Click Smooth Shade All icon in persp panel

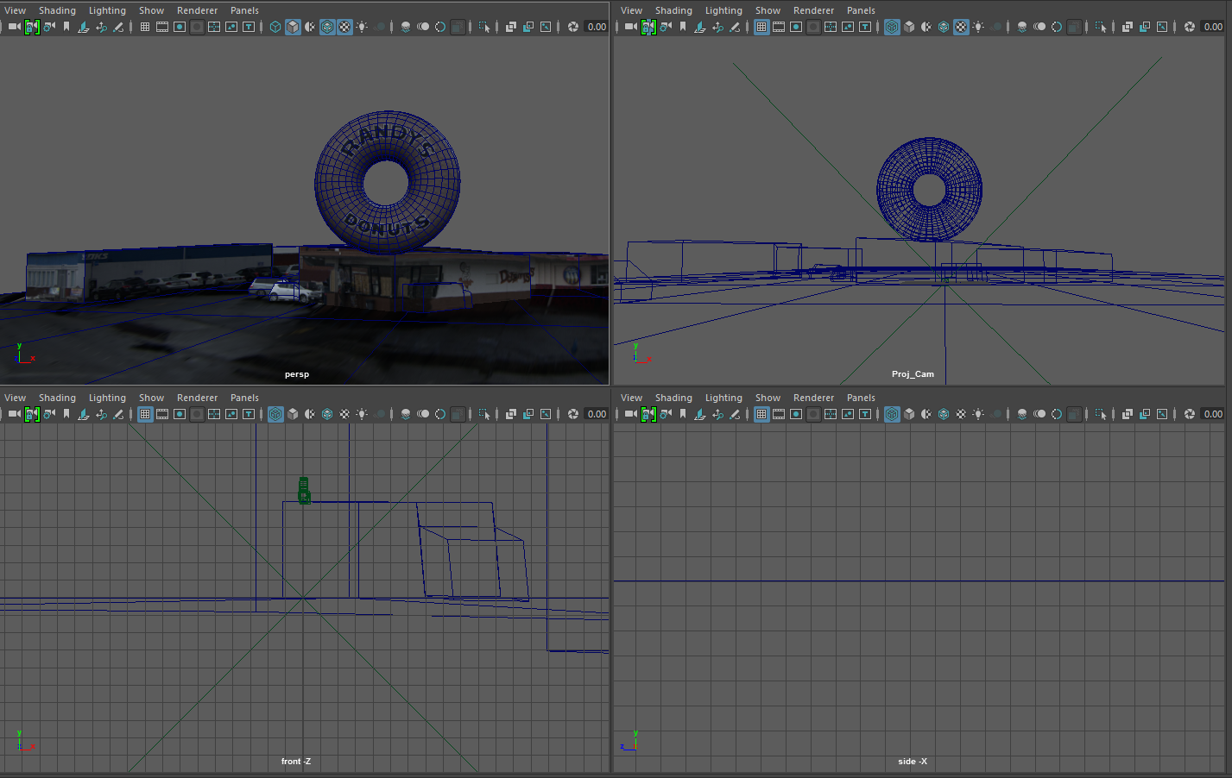pyautogui.click(x=293, y=27)
